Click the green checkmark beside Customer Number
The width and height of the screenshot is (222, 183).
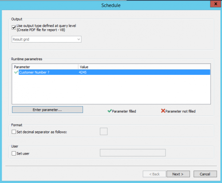(x=16, y=72)
